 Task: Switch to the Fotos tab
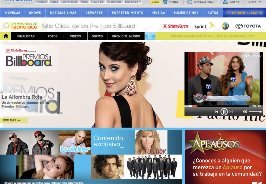[52, 36]
